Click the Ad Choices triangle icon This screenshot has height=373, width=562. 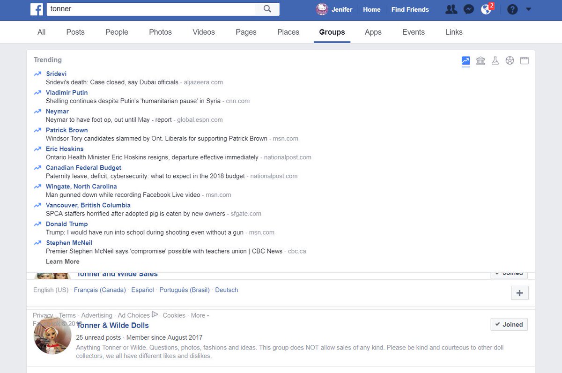pyautogui.click(x=155, y=314)
